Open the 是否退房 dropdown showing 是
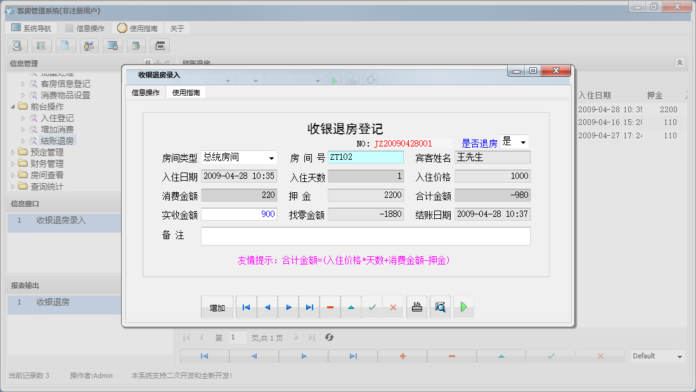The height and width of the screenshot is (392, 696). click(523, 143)
